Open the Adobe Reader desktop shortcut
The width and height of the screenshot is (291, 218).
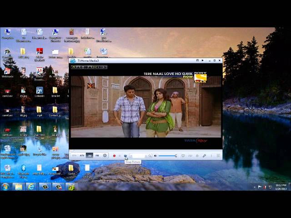click(x=40, y=55)
